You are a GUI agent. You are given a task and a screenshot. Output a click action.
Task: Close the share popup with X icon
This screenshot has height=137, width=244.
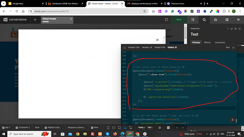(x=157, y=40)
